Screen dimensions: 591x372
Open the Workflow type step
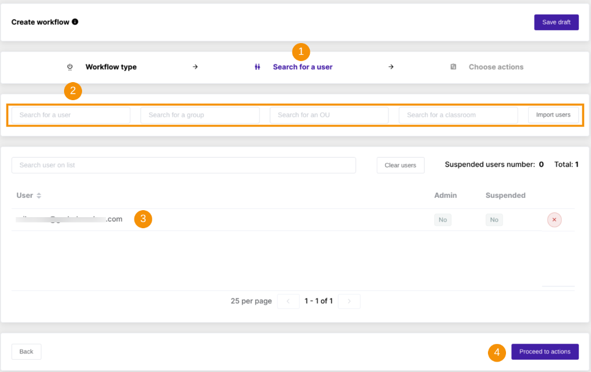point(111,67)
